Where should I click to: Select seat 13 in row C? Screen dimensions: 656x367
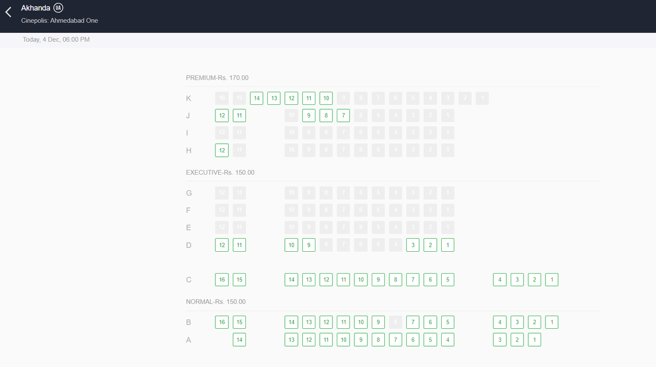(309, 280)
